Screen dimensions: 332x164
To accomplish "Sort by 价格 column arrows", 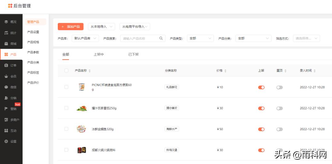I will [x=225, y=71].
